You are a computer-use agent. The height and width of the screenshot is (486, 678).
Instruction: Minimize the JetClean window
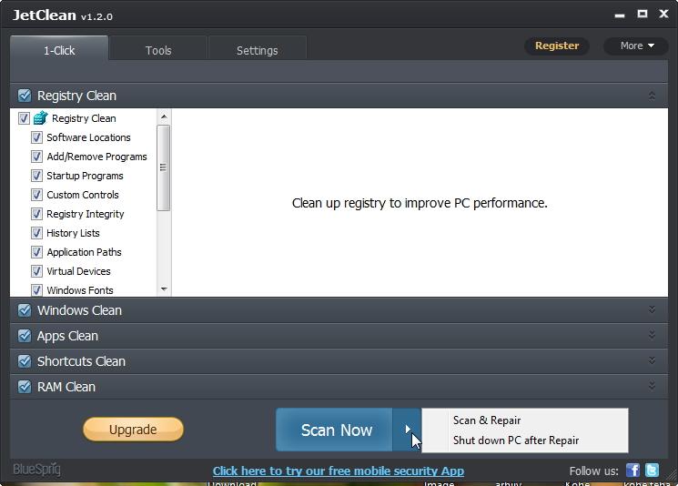(x=620, y=14)
